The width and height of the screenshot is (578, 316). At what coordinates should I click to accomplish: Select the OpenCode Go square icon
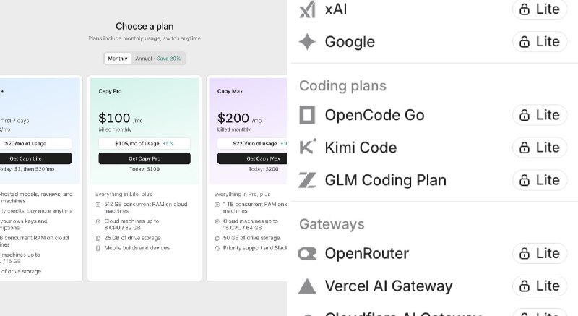(307, 115)
